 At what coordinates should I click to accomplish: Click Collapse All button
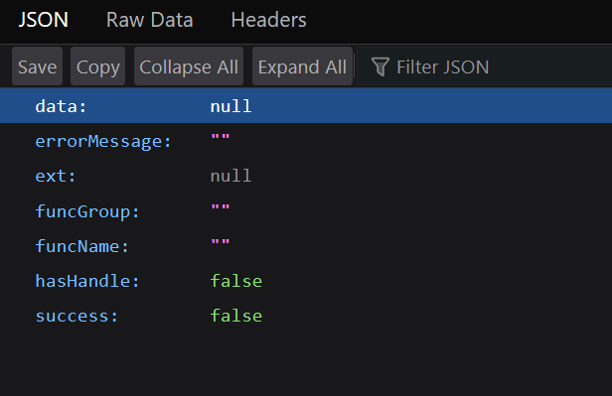point(189,66)
